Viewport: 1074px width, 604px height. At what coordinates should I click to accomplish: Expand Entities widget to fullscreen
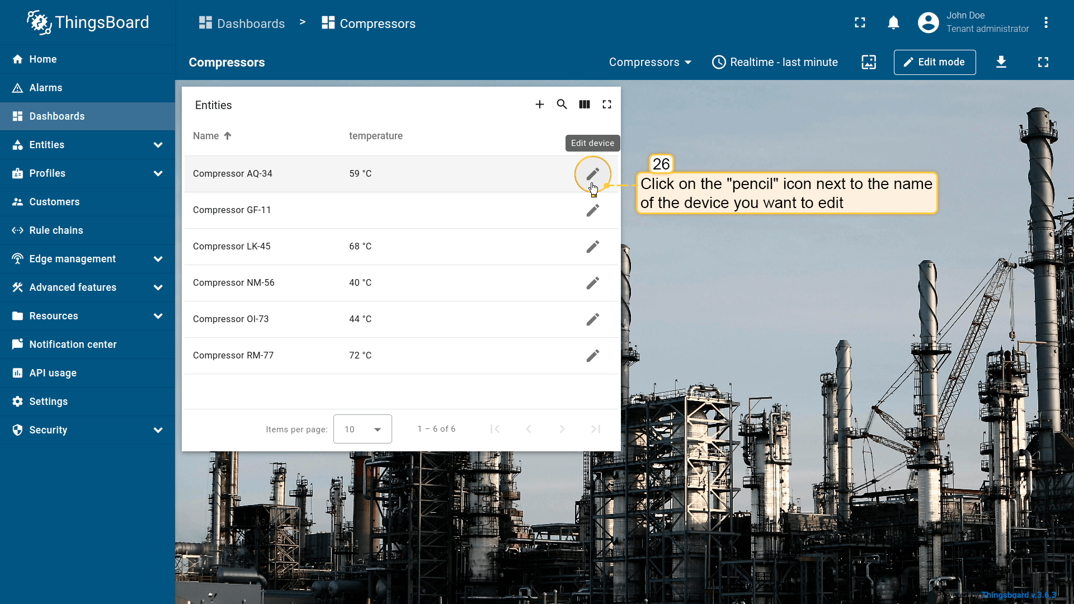[x=606, y=105]
